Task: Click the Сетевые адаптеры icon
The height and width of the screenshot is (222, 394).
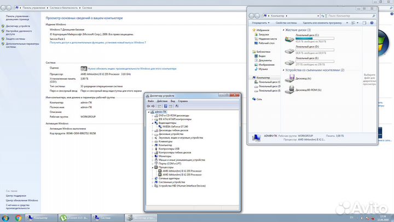Action: click(156, 179)
